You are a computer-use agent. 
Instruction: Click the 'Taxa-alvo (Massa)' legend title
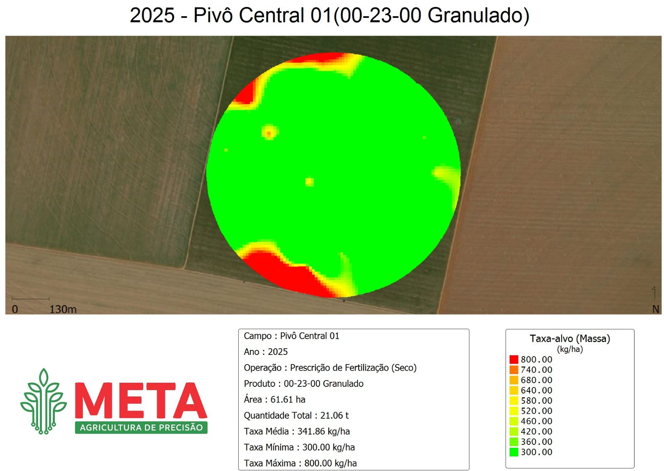coord(570,339)
